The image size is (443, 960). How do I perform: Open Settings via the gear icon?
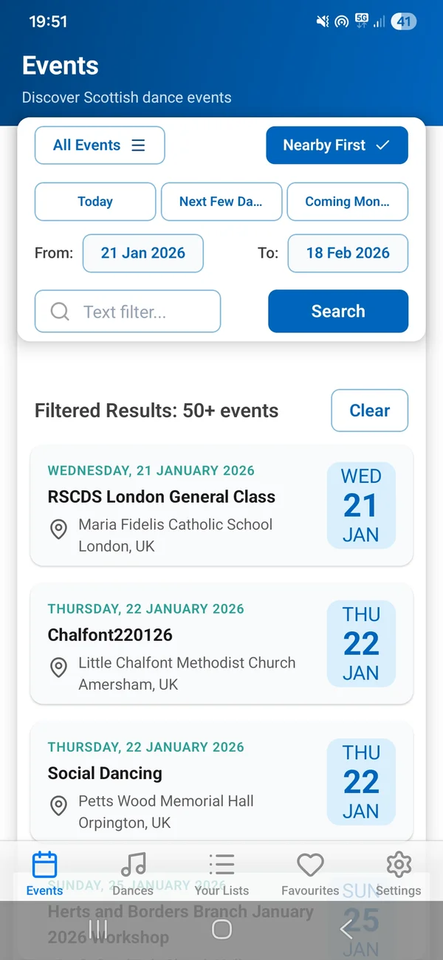click(x=399, y=864)
